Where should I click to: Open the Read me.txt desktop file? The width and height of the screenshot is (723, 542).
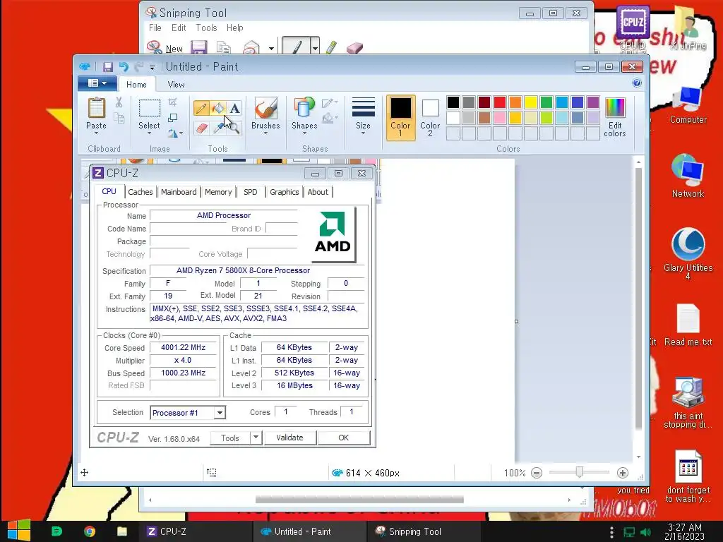(688, 325)
